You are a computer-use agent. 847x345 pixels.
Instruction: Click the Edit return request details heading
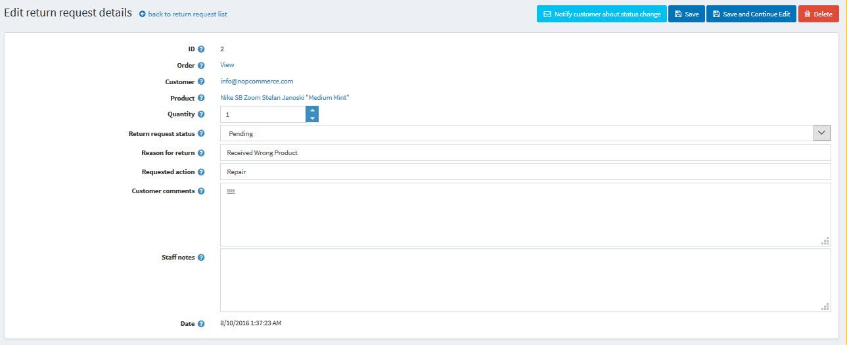point(68,13)
